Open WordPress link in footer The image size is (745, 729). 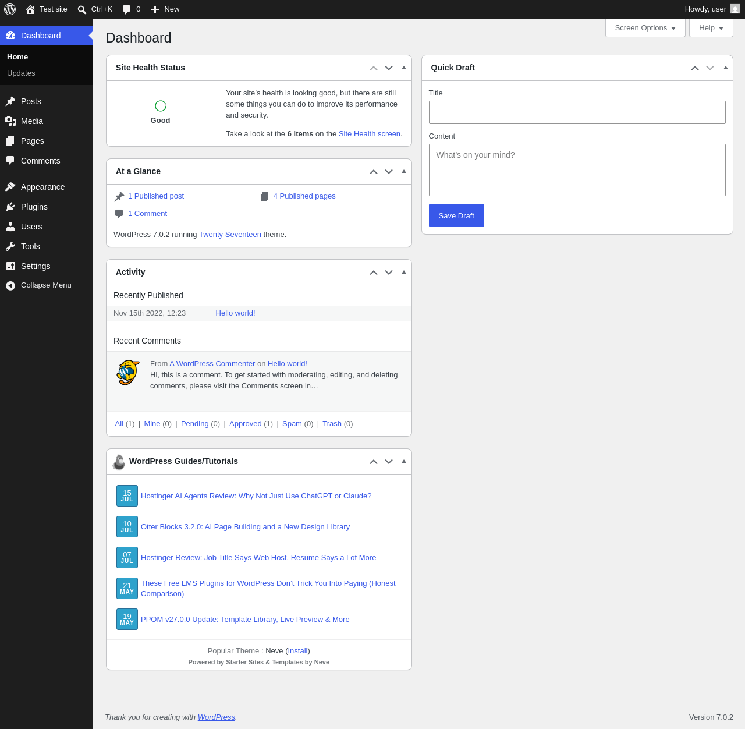[x=217, y=717]
